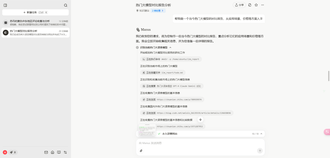Open the credits sparkle counter
The width and height of the screenshot is (330, 158).
point(13,152)
